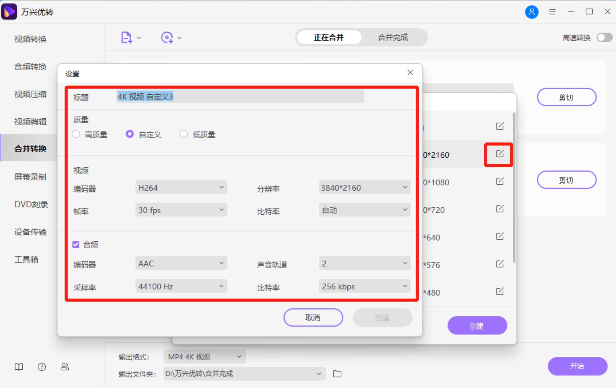Expand the H264 video encoder dropdown
The image size is (616, 388).
[x=181, y=187]
